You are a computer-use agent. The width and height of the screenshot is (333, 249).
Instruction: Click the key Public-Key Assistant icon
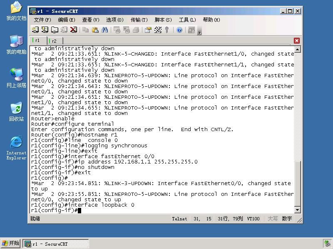click(x=167, y=30)
